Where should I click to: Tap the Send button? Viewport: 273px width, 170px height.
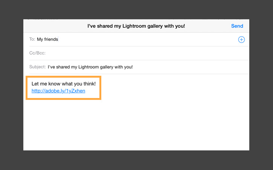point(237,26)
